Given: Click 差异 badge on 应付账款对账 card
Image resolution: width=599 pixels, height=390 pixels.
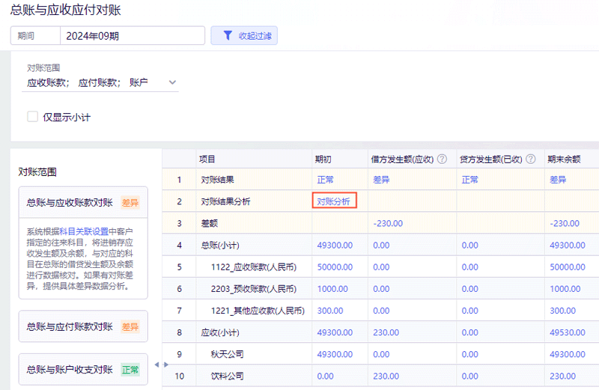Looking at the screenshot, I should pos(130,326).
